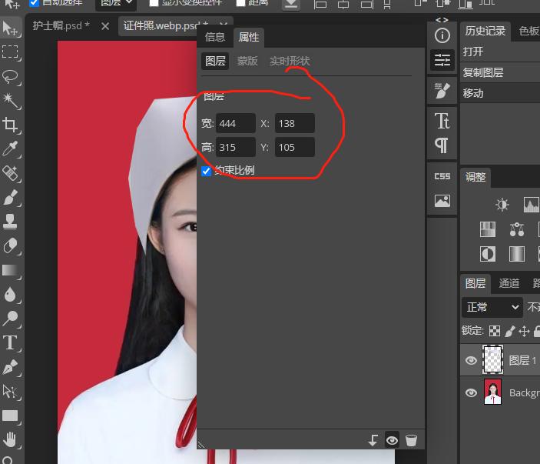Delete layer using the trash icon
Screen dimensions: 540x464
click(412, 440)
